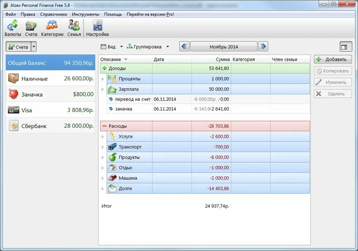
Task: Click the Изменить edit button
Action: point(333,82)
